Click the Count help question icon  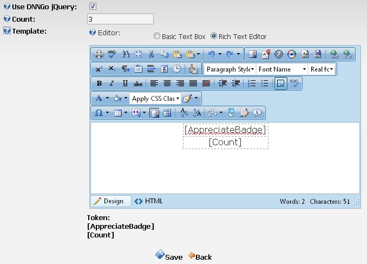(7, 18)
